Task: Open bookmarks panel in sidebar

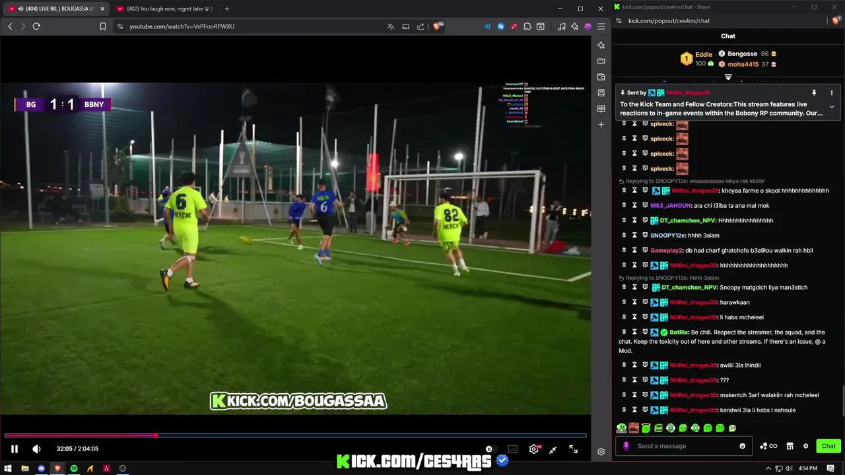Action: click(x=601, y=93)
